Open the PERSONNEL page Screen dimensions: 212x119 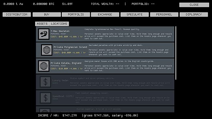(x=164, y=14)
